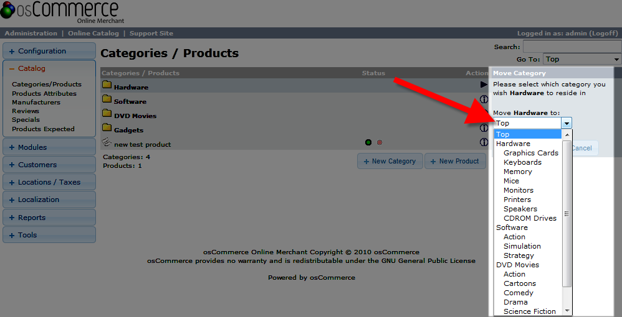Click the dropdown list scrollbar
The width and height of the screenshot is (622, 317).
pyautogui.click(x=567, y=213)
